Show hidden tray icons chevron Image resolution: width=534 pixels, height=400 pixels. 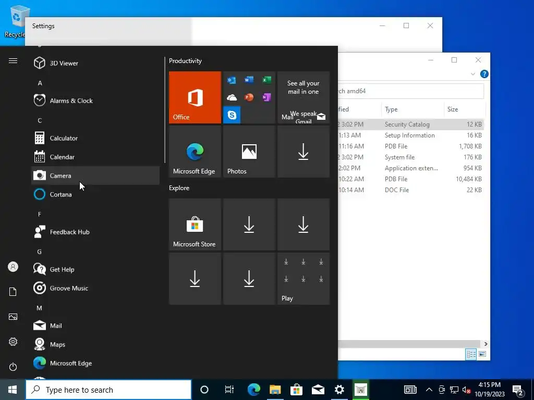tap(429, 390)
